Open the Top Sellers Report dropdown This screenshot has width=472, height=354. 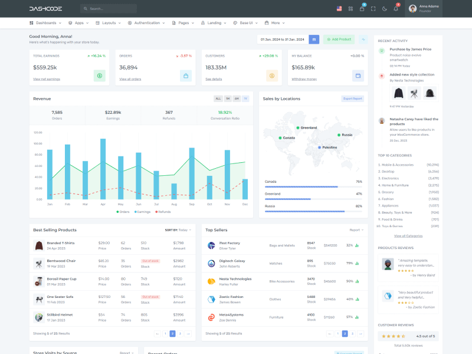(x=356, y=230)
